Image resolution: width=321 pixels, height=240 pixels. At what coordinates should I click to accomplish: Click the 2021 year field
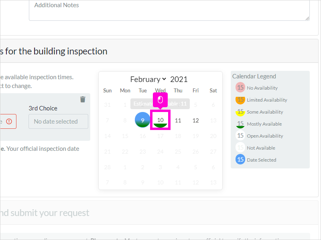(x=179, y=79)
